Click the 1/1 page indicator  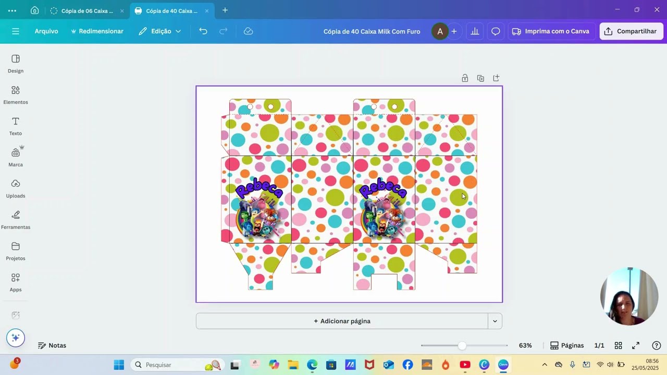599,345
